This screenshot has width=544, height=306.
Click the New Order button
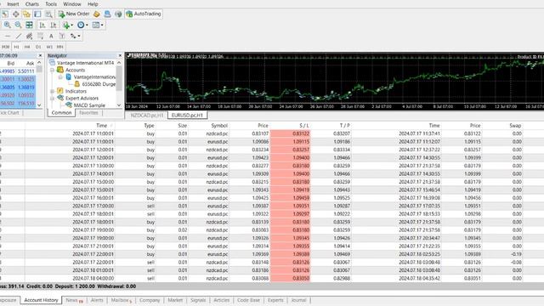pos(74,14)
